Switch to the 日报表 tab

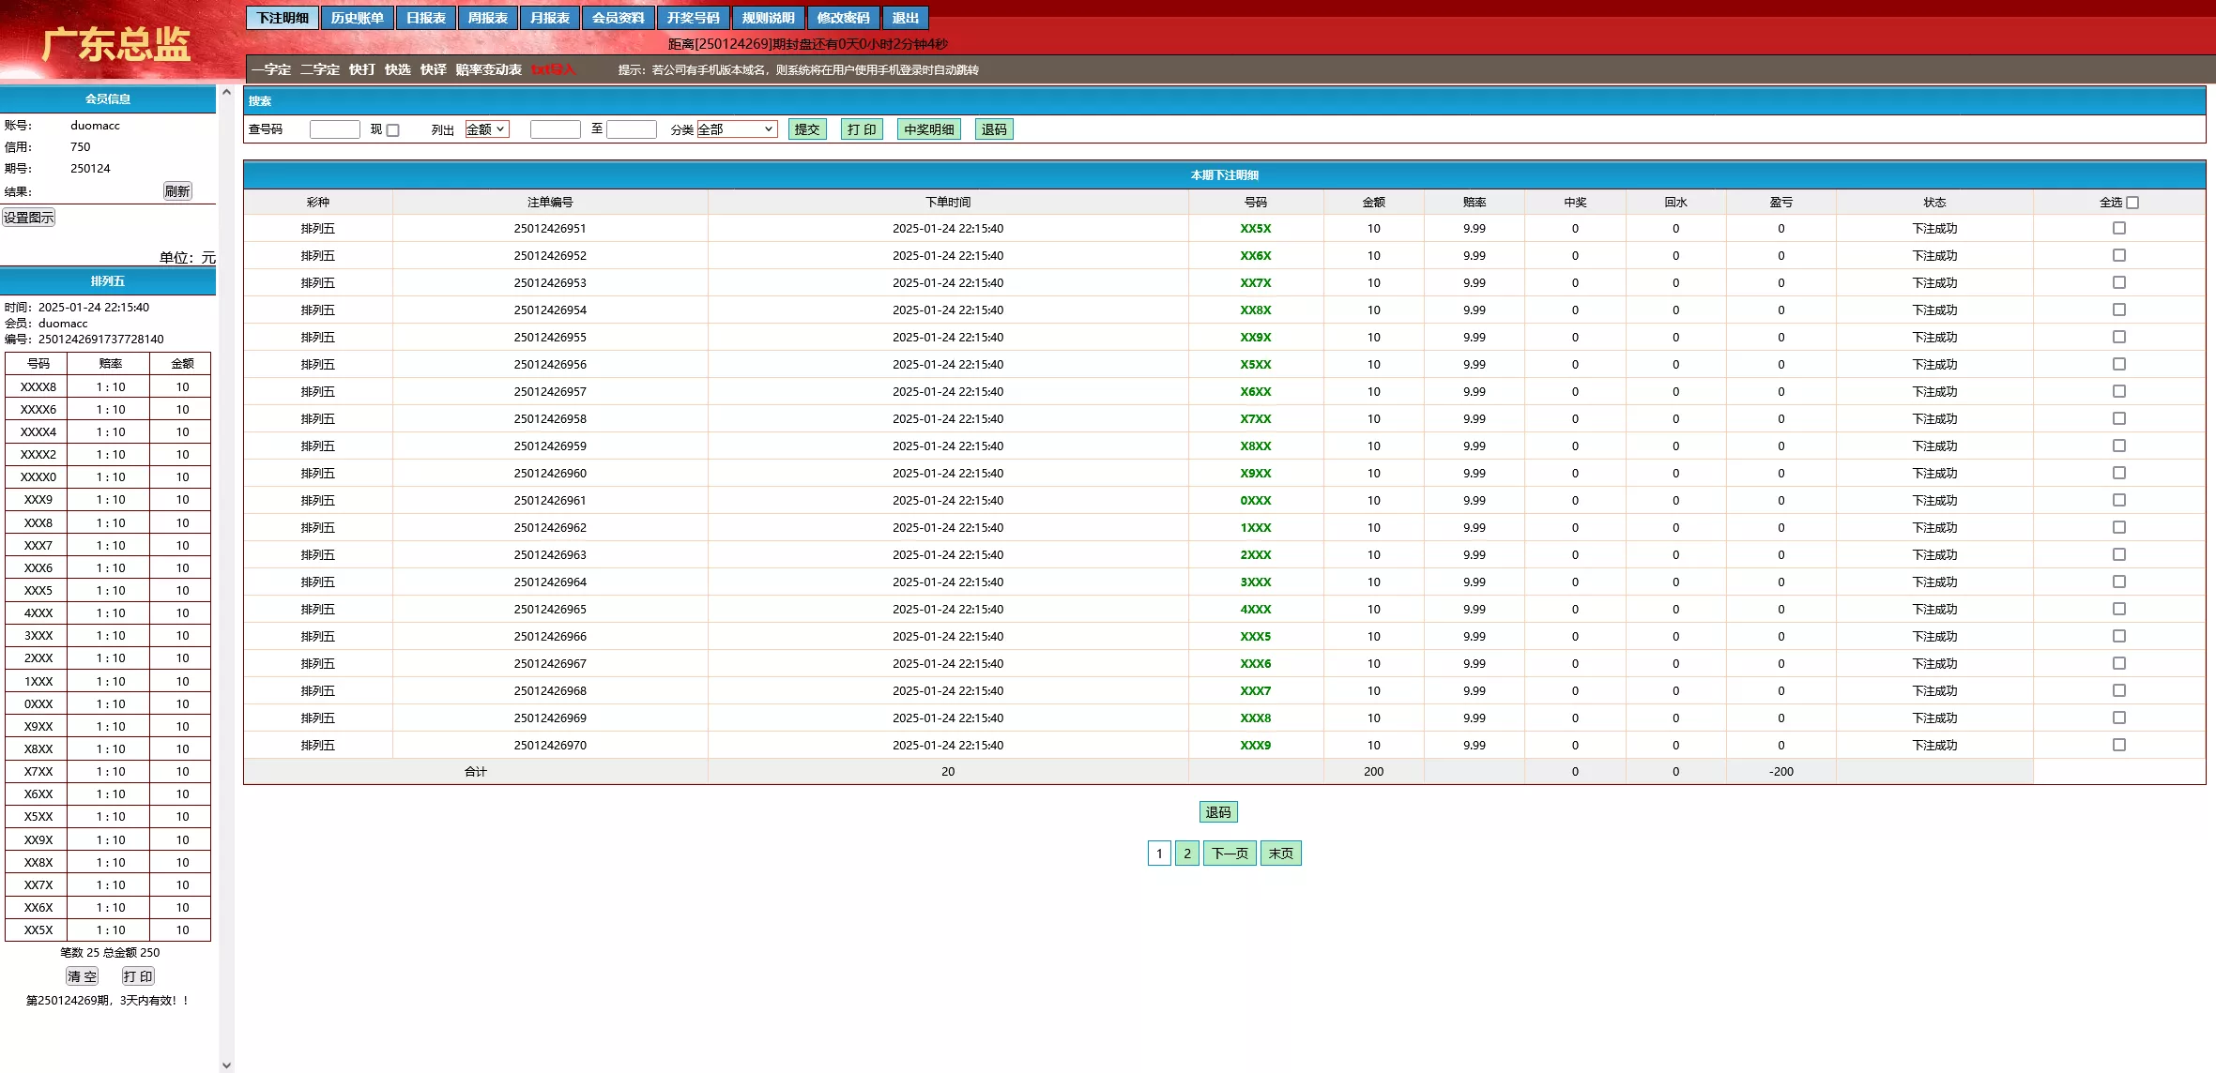point(425,18)
